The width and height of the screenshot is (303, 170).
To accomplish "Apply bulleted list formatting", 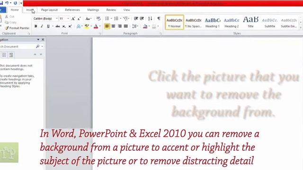I will (107, 18).
